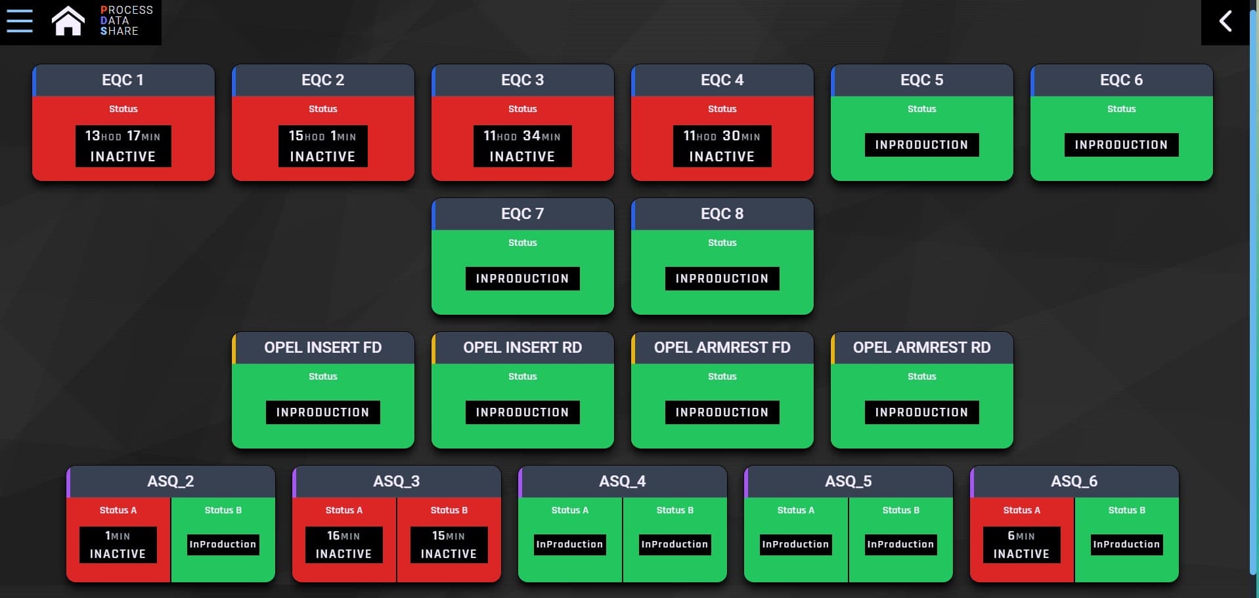Viewport: 1259px width, 598px height.
Task: Click the EQC 3 inactive timer badge
Action: [x=522, y=146]
